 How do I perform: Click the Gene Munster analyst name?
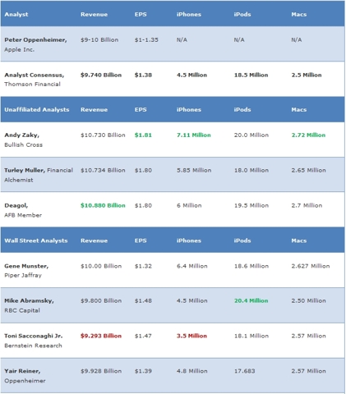coord(26,266)
